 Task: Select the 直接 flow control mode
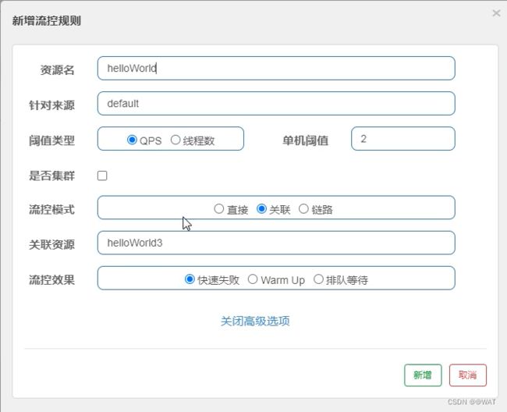pos(219,208)
